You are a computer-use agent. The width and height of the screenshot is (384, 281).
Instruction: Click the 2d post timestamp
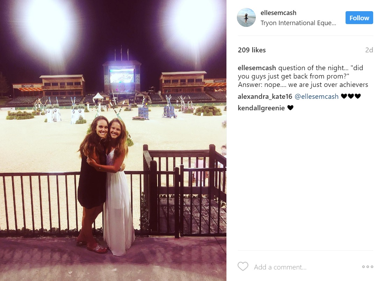(369, 50)
